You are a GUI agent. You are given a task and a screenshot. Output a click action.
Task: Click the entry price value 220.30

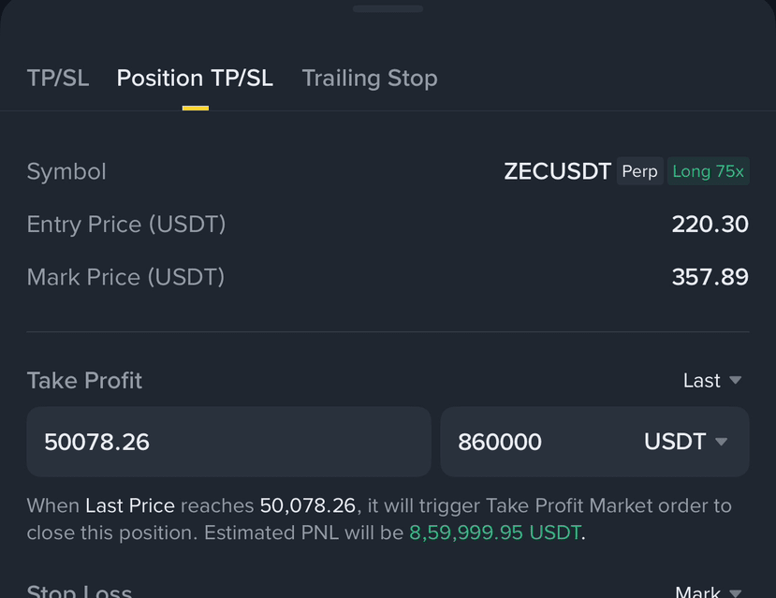pos(710,224)
